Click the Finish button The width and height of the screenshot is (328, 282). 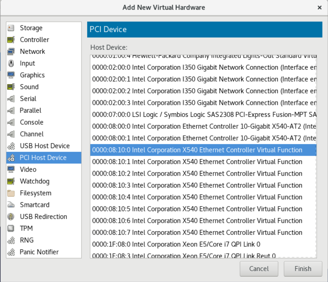click(x=303, y=269)
